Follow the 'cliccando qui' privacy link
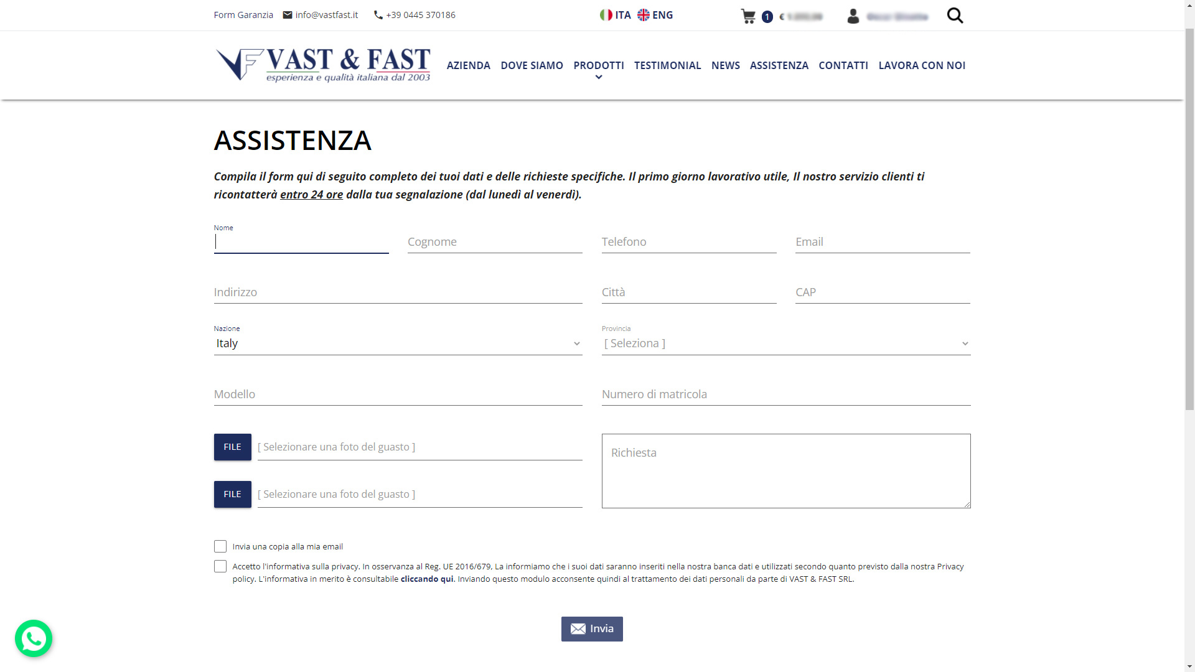The height and width of the screenshot is (672, 1195). (427, 579)
